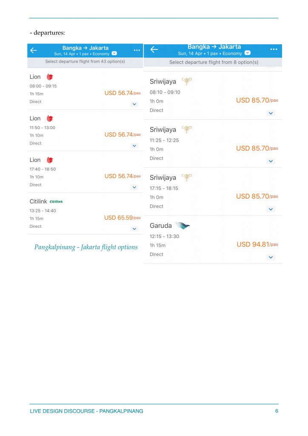This screenshot has width=308, height=436.
Task: Click Lion airline logo on 08:00 flight
Action: pyautogui.click(x=50, y=77)
